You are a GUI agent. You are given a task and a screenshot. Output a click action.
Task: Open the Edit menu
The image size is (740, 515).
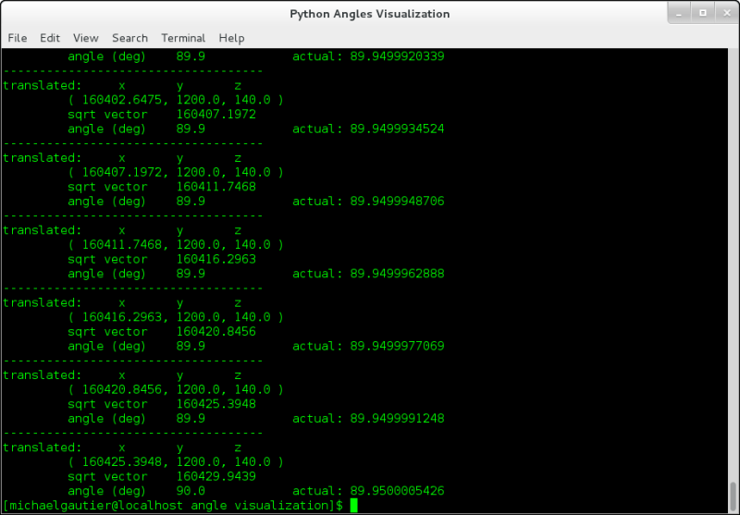tap(50, 38)
